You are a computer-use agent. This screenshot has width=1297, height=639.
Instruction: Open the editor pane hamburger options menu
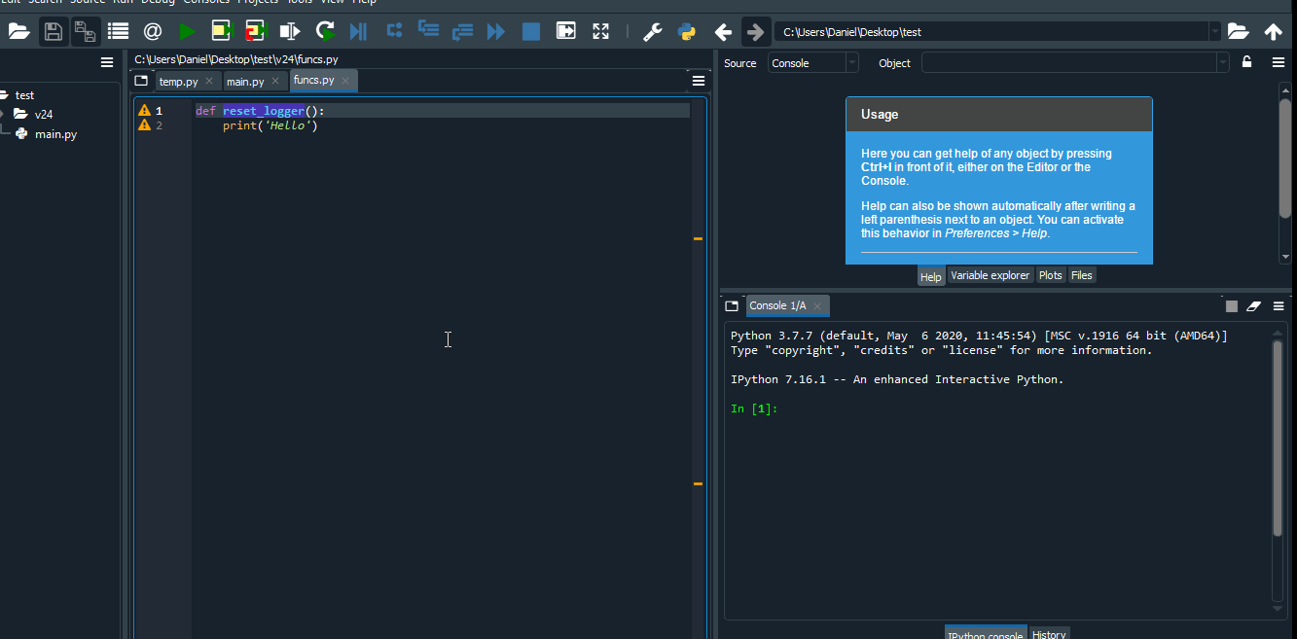click(699, 81)
